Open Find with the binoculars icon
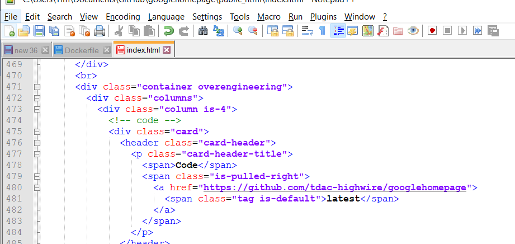 [x=203, y=31]
